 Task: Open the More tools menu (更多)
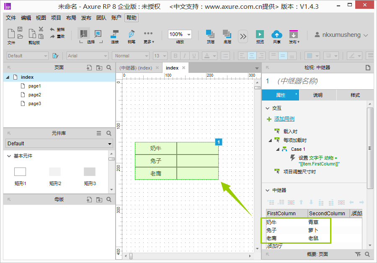[148, 36]
